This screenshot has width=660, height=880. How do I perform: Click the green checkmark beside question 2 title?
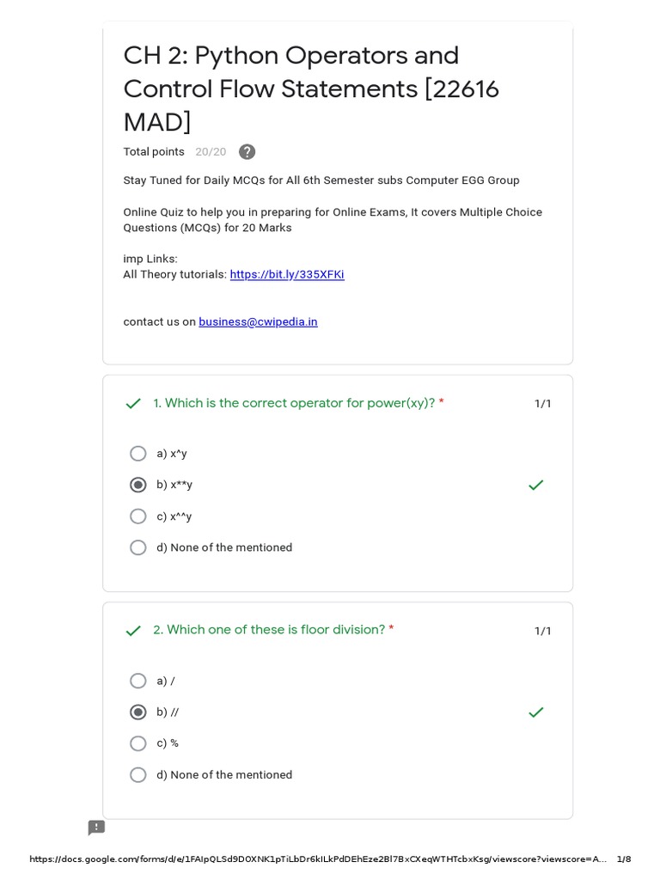[x=133, y=631]
